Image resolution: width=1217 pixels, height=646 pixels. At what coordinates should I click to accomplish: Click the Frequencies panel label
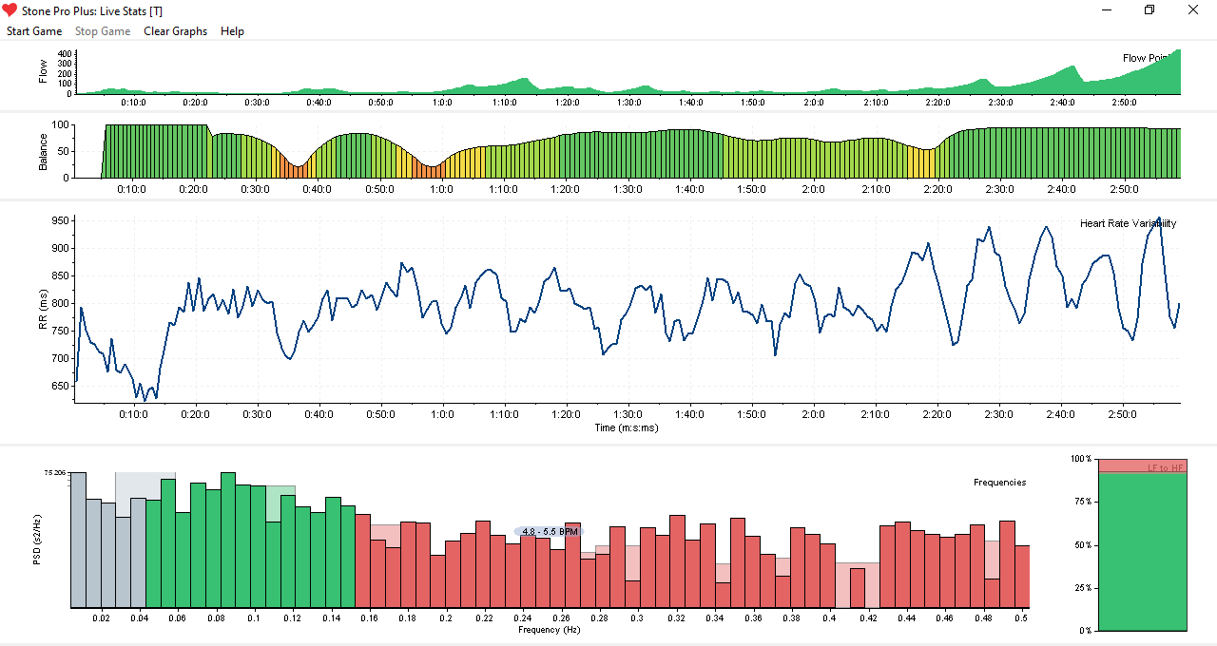pyautogui.click(x=999, y=482)
